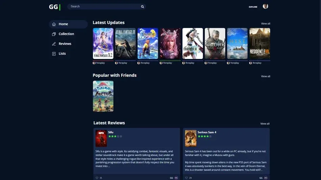The image size is (321, 180).
Task: Open Myst game cover
Action: (x=237, y=43)
